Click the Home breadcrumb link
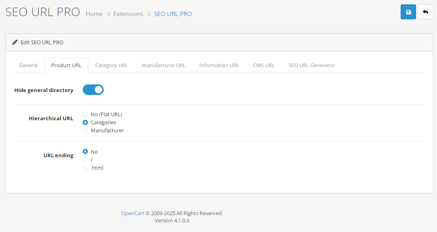Viewport: 437px width, 232px height. click(94, 14)
